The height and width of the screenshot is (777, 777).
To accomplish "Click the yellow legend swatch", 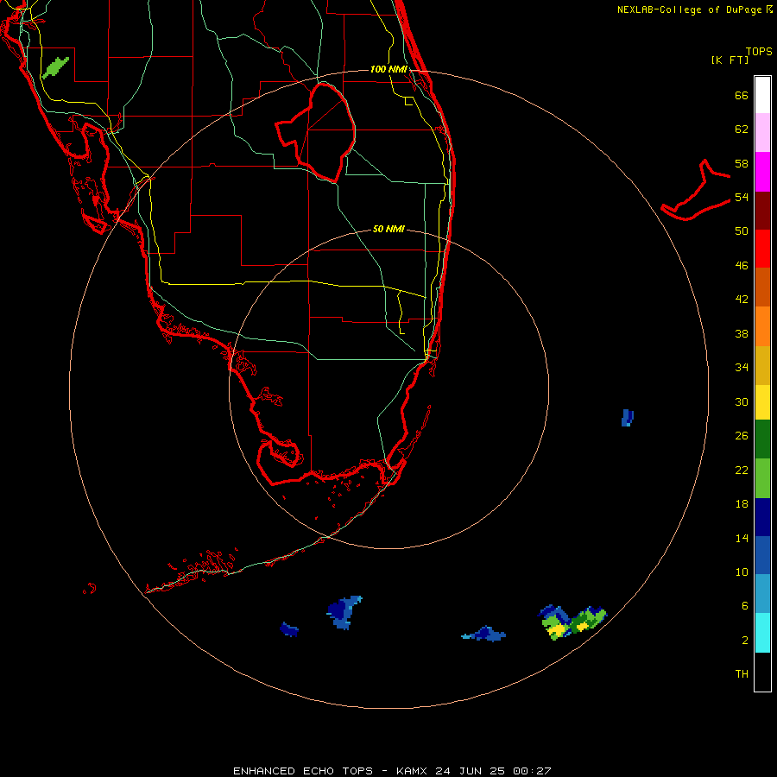I will [762, 402].
